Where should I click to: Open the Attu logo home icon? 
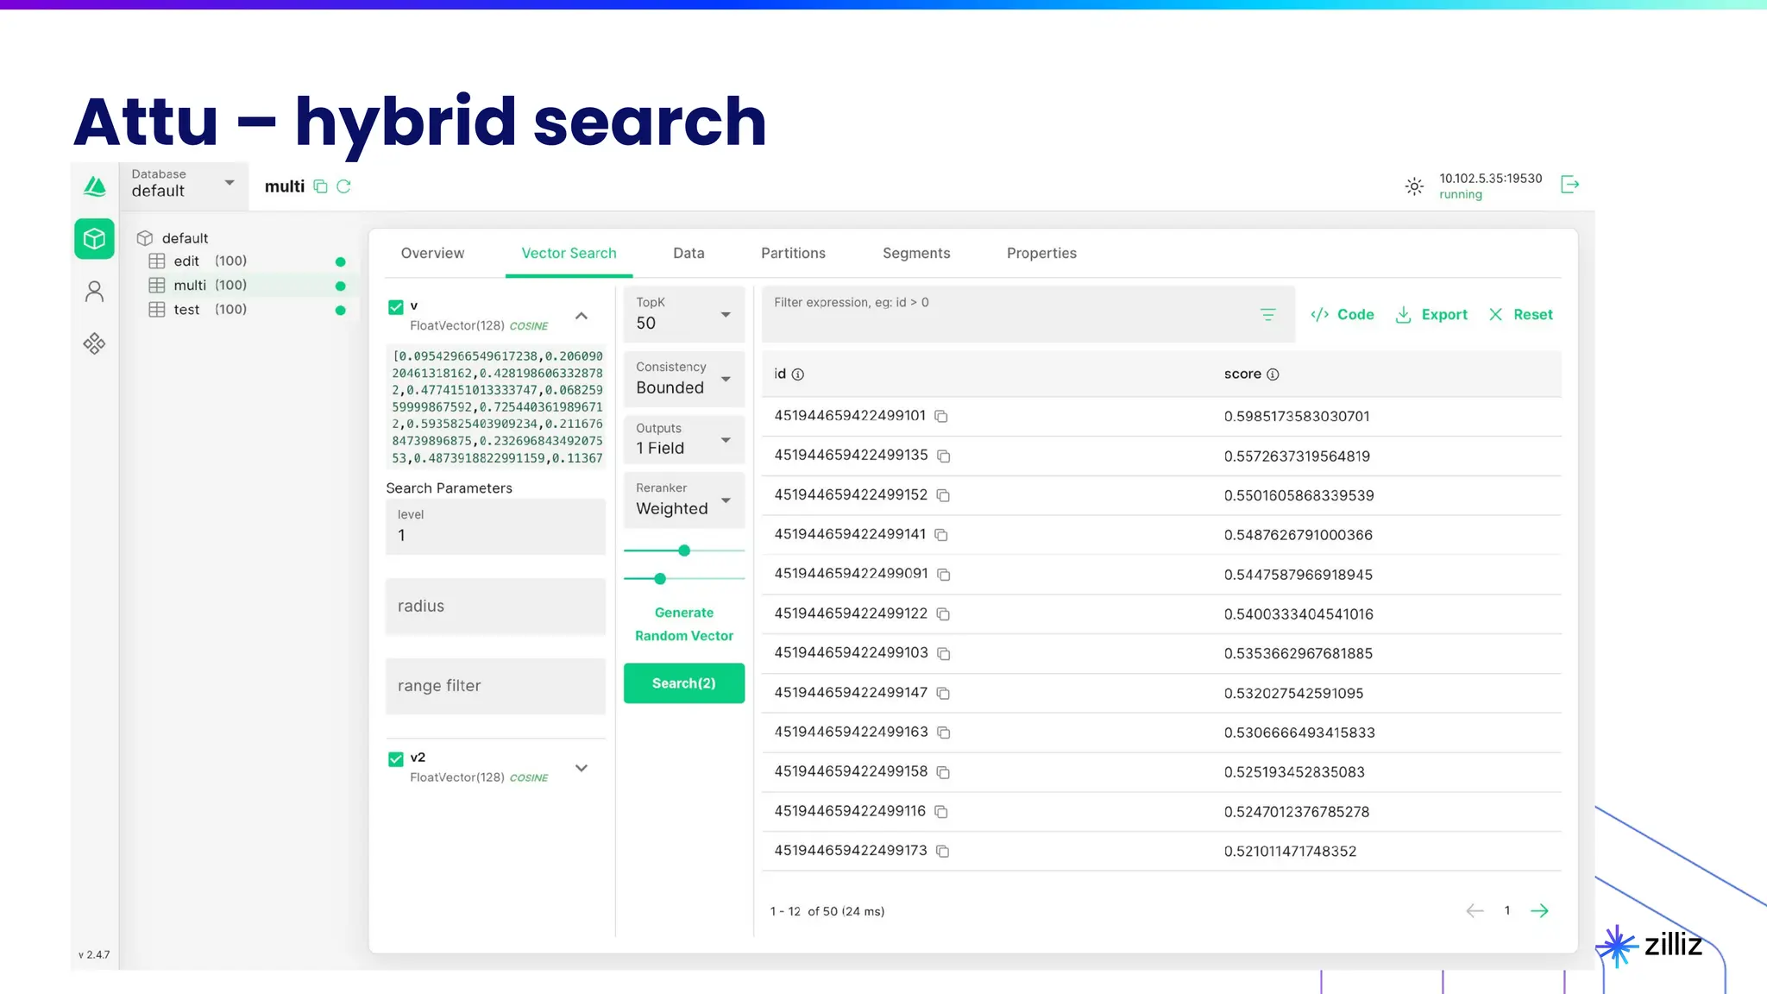[x=95, y=186]
